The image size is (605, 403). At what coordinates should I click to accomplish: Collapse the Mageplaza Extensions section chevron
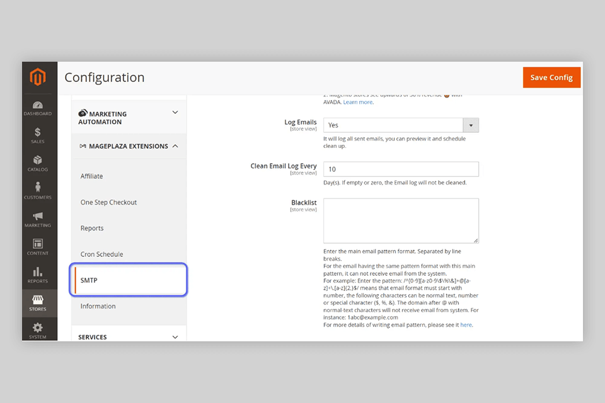click(x=175, y=146)
